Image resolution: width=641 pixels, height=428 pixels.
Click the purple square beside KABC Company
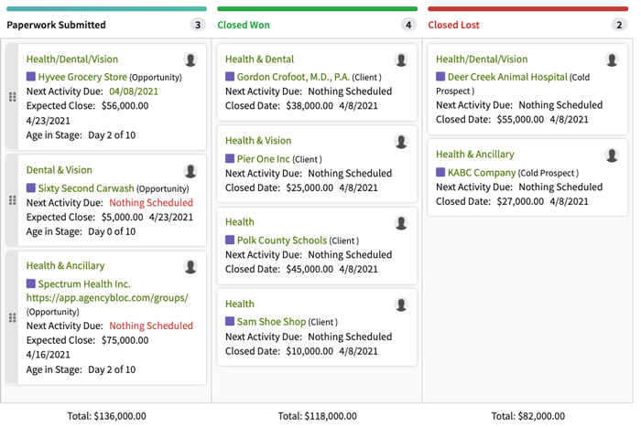pyautogui.click(x=440, y=172)
